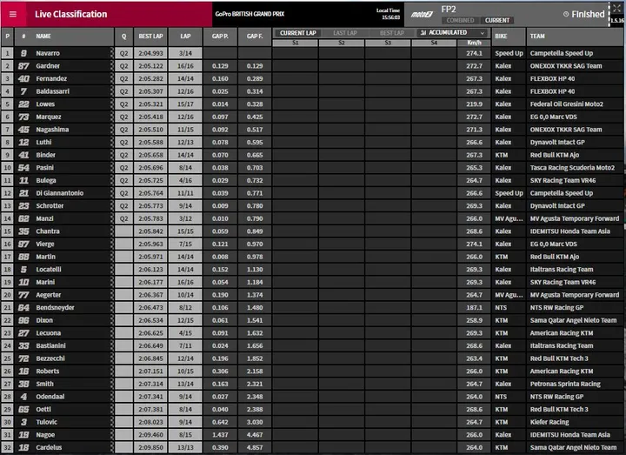Click lap count 16/16 for Marini
The image size is (626, 455).
[x=185, y=282]
